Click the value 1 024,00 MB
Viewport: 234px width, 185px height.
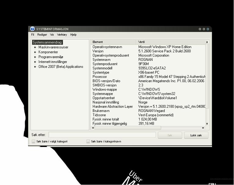coord(148,119)
